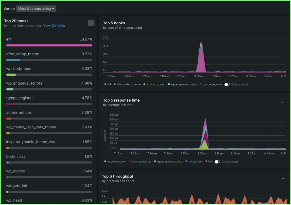This screenshot has height=205, width=291.
Task: Open the Most time consuming sort dropdown
Action: pos(36,8)
